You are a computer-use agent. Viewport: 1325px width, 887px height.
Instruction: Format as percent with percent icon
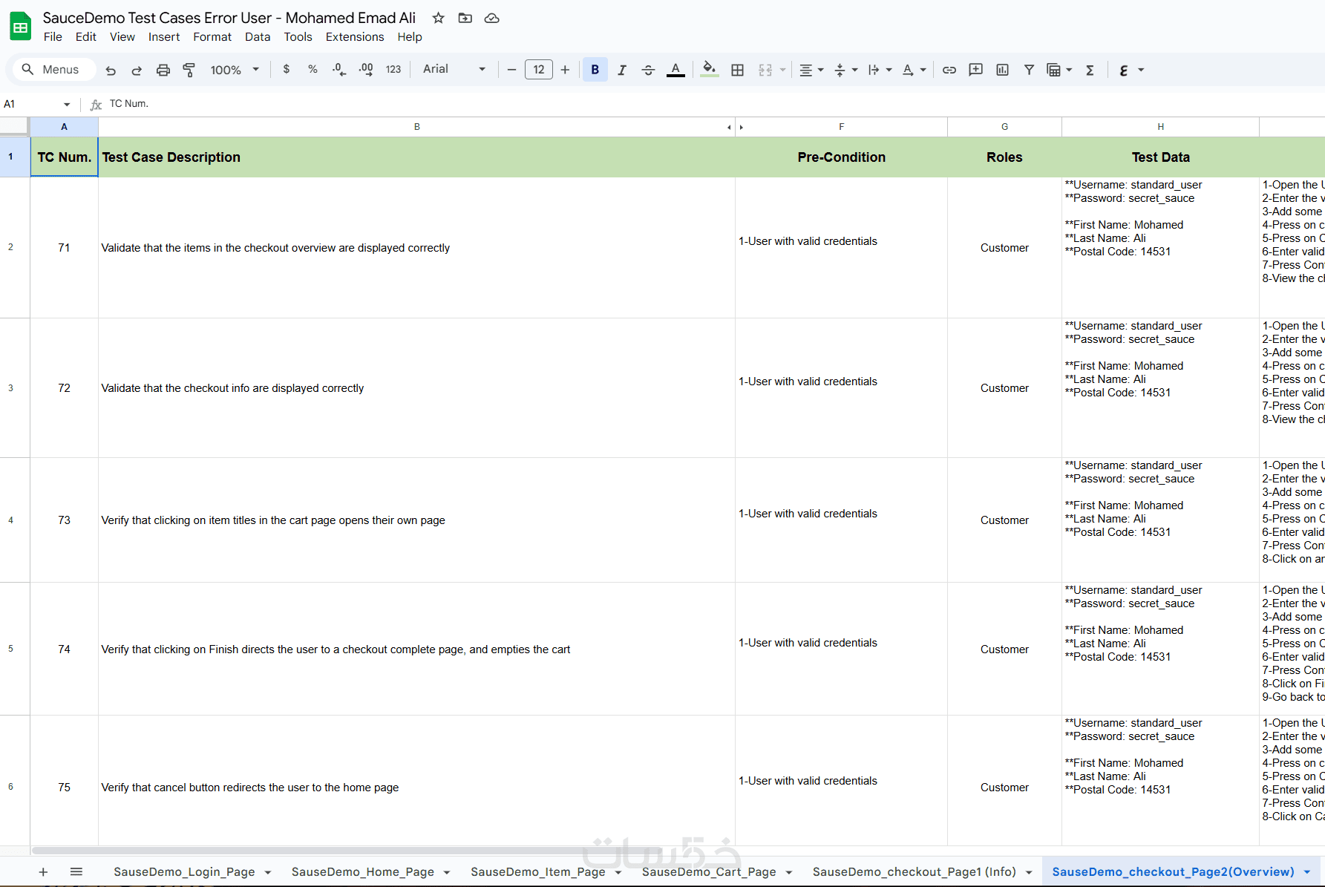click(313, 70)
